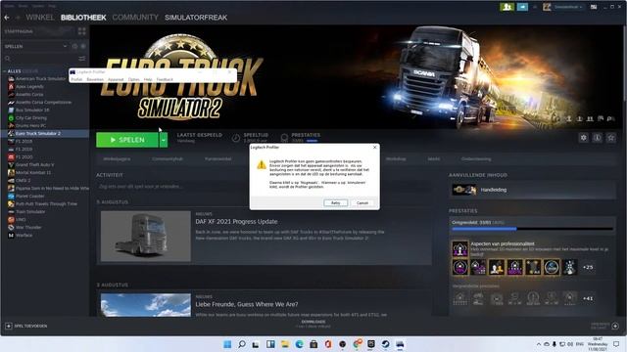The height and width of the screenshot is (352, 627).
Task: Click the library search magnifier icon
Action: tap(7, 59)
